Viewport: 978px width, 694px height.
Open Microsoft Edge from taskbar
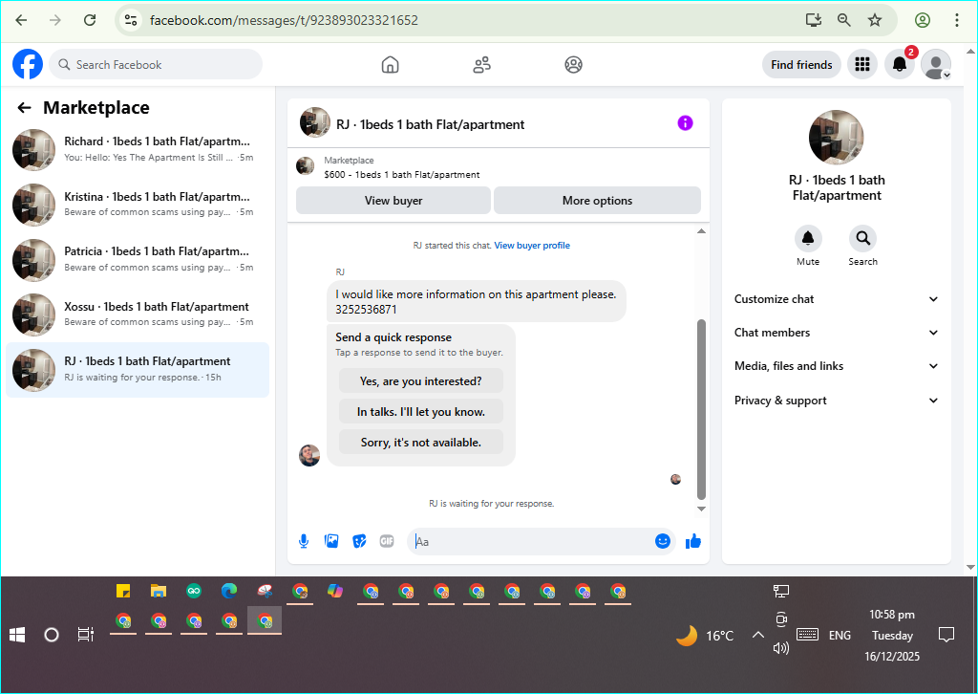coord(229,591)
